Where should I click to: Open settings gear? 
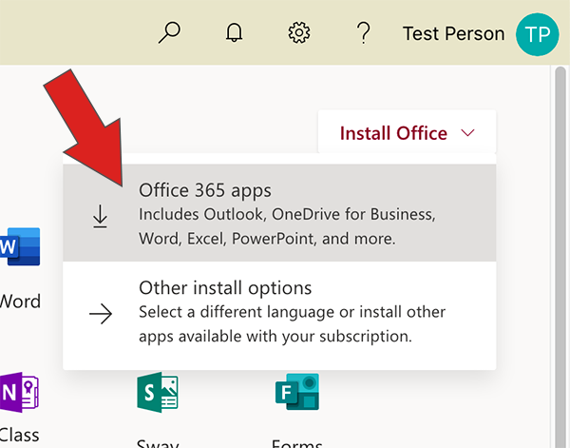299,32
